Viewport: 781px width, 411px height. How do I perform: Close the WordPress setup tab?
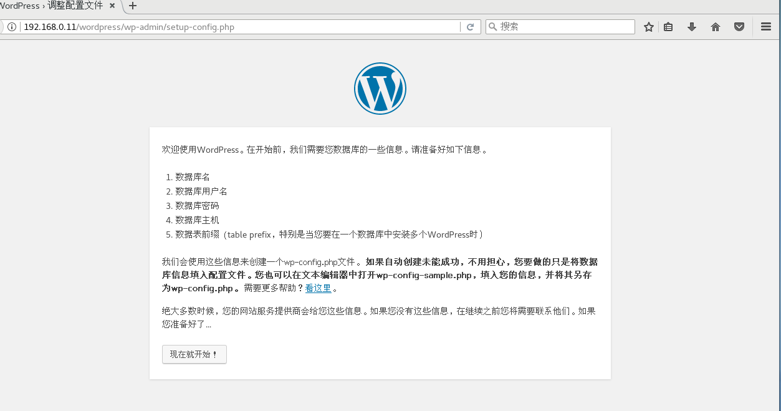click(112, 6)
